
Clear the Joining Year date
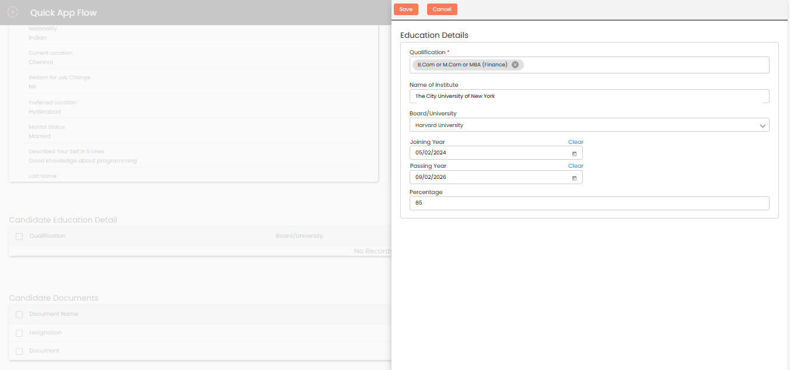point(575,142)
